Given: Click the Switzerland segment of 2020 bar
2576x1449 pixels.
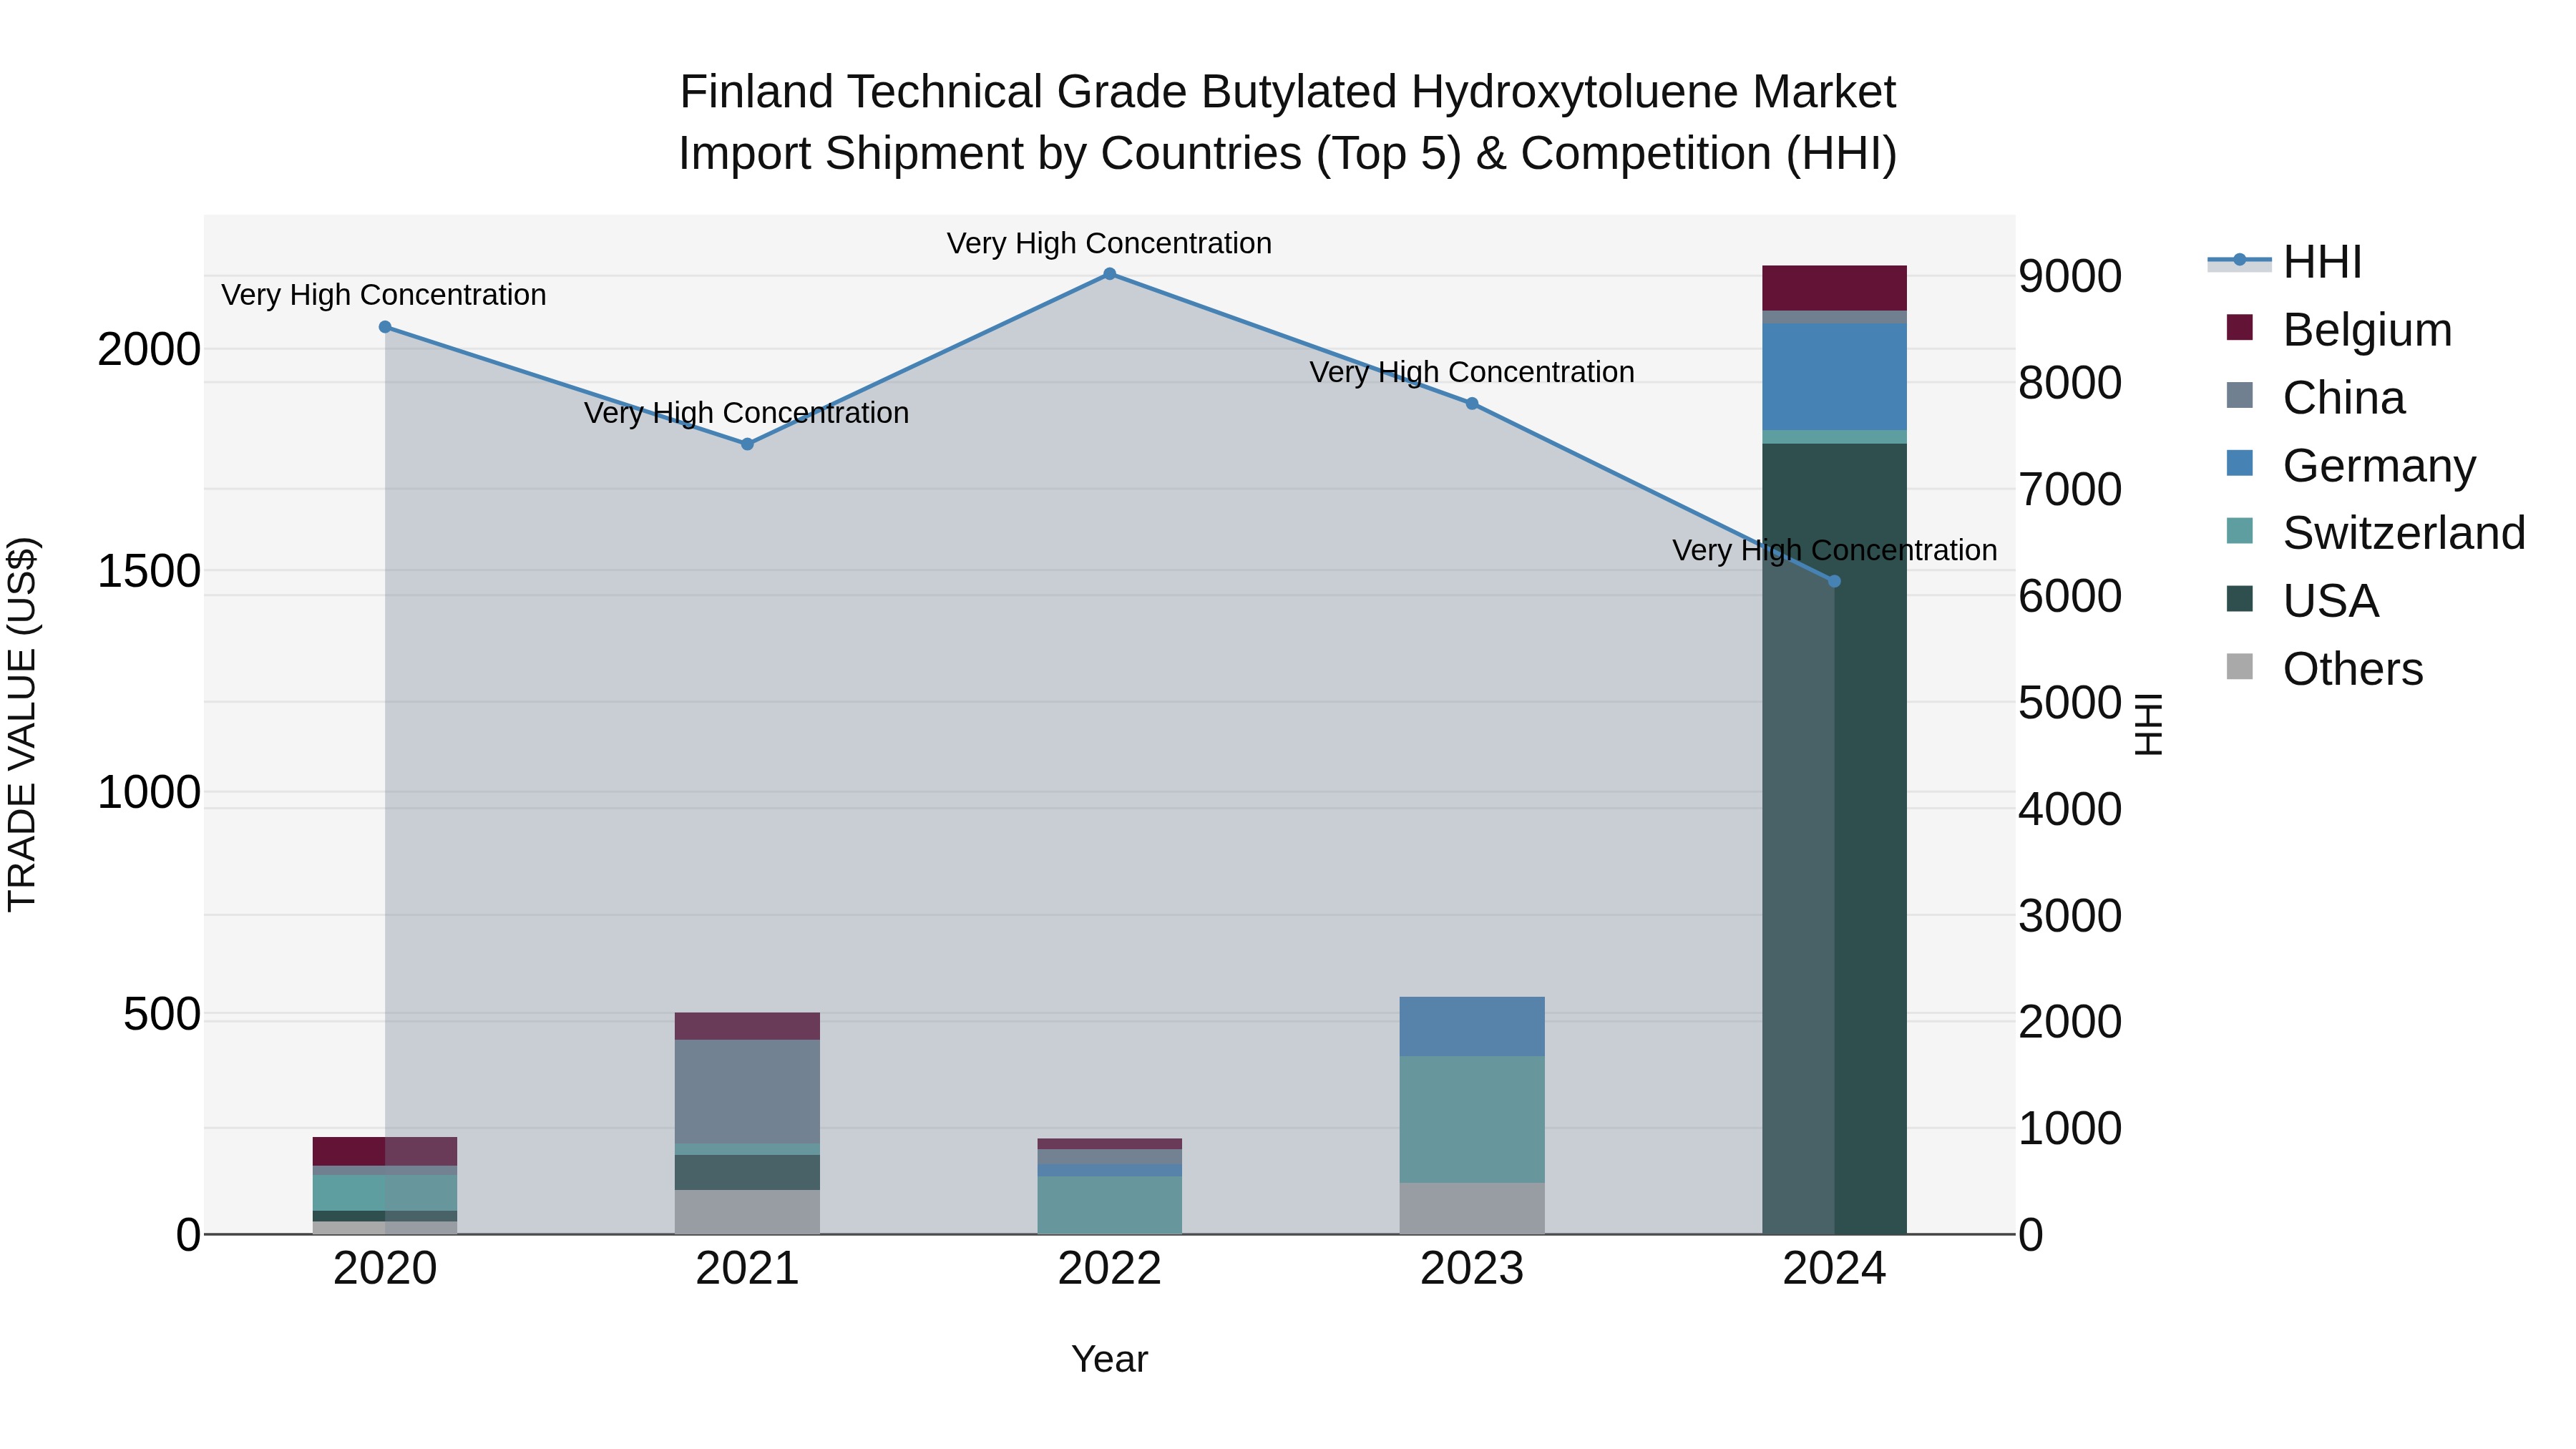Looking at the screenshot, I should pyautogui.click(x=385, y=1193).
